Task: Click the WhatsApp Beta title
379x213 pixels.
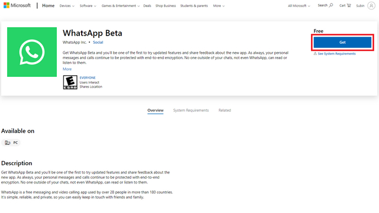Action: click(x=92, y=33)
